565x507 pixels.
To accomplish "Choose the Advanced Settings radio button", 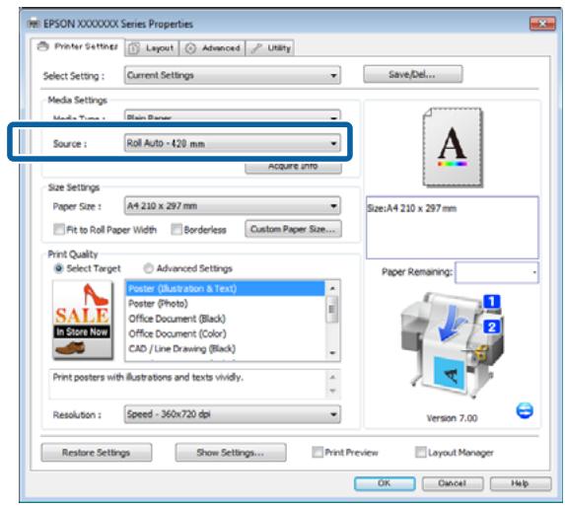I will pos(148,268).
